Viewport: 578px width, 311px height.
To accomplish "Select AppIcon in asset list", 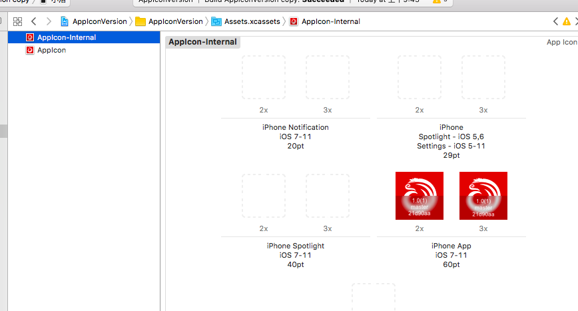I will click(84, 50).
